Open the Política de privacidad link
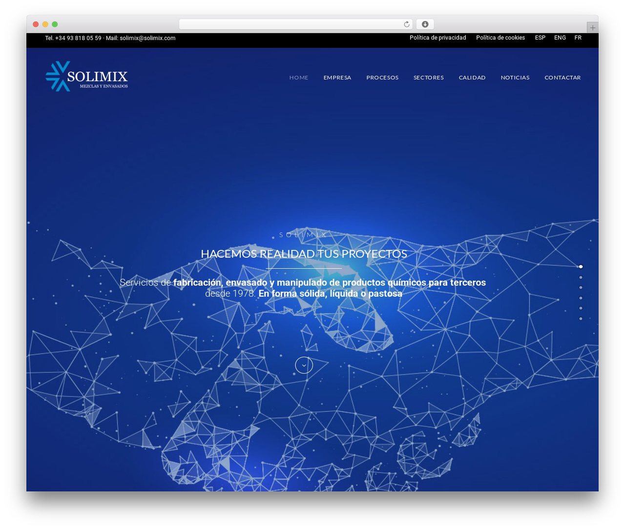 [x=438, y=38]
